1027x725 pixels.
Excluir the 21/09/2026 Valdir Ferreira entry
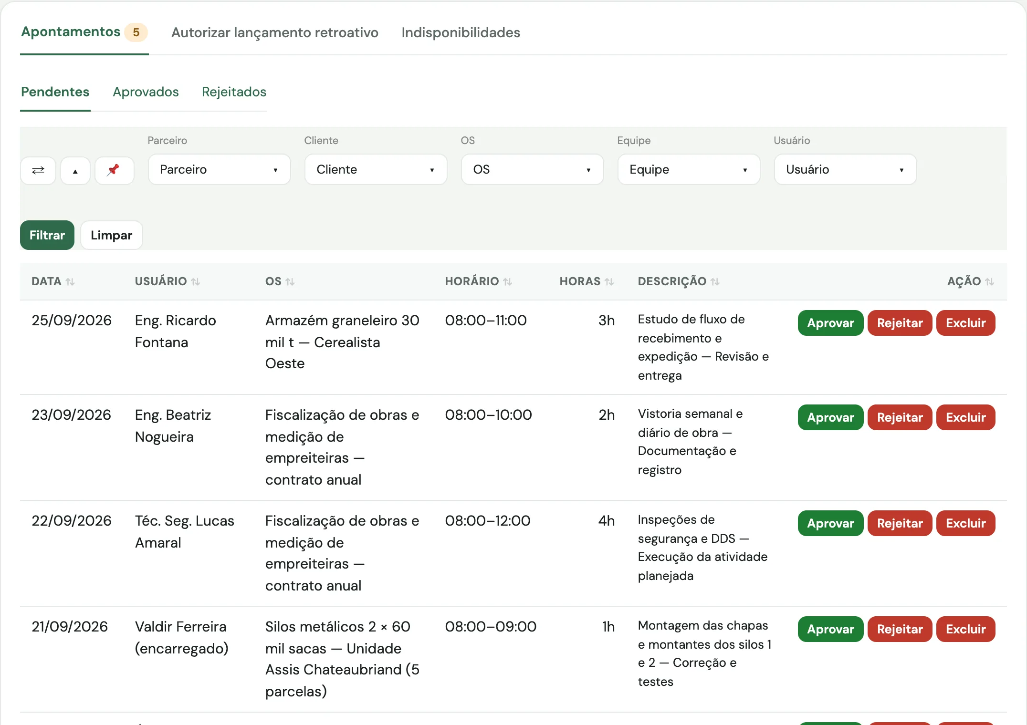pos(965,629)
